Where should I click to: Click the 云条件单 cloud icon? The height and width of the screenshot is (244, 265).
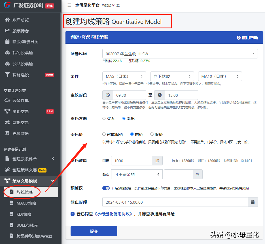(x=7, y=100)
